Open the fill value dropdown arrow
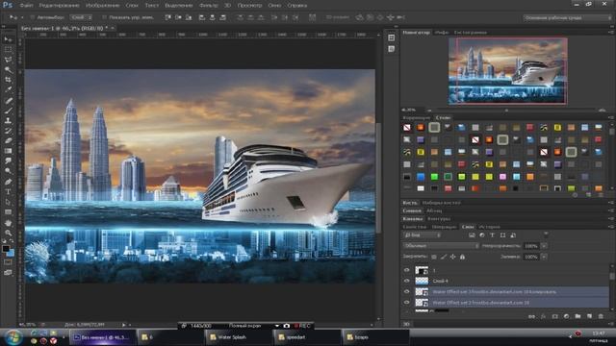Viewport: 616px width, 346px height. (x=544, y=257)
